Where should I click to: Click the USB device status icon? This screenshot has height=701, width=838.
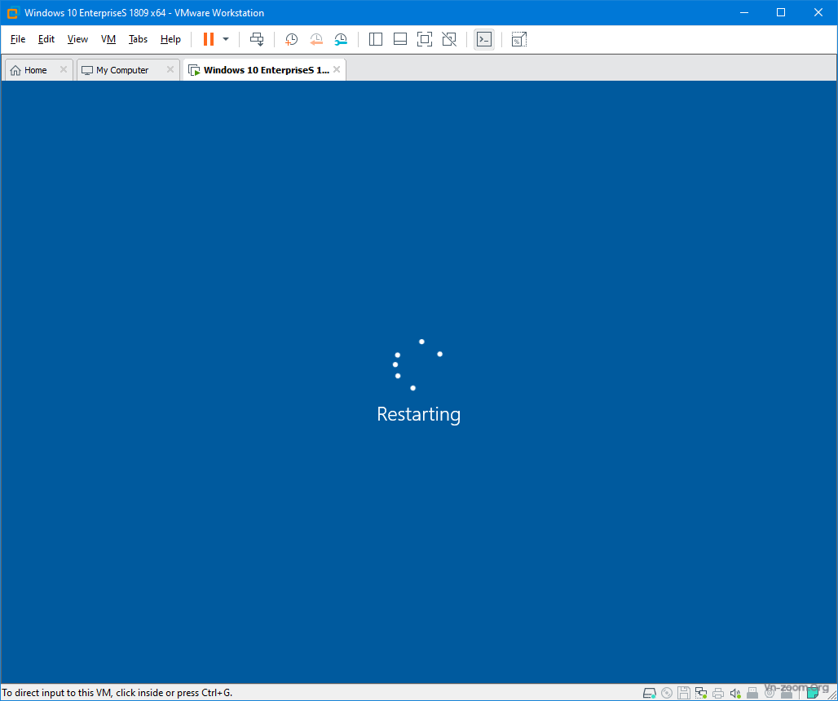click(x=752, y=693)
